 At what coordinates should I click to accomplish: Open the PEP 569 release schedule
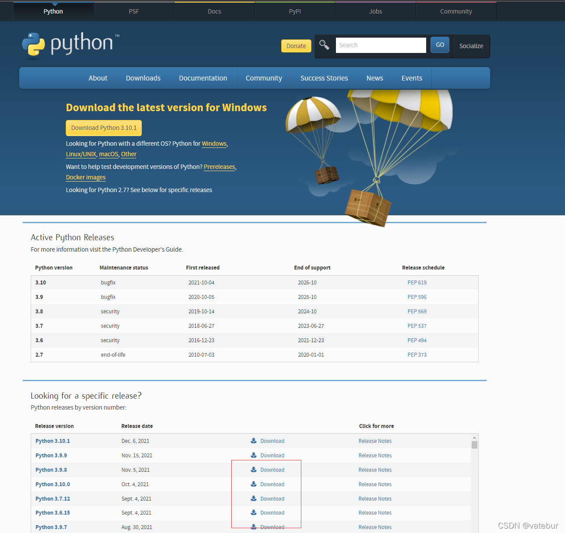(417, 312)
